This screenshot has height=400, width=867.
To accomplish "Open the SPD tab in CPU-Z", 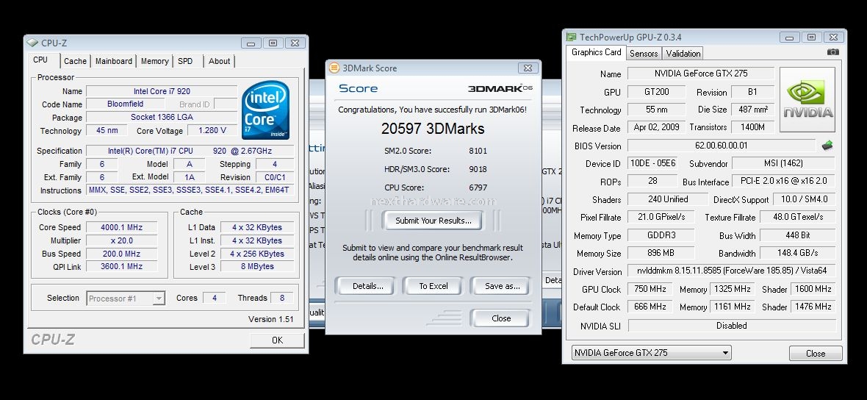I will [x=185, y=61].
